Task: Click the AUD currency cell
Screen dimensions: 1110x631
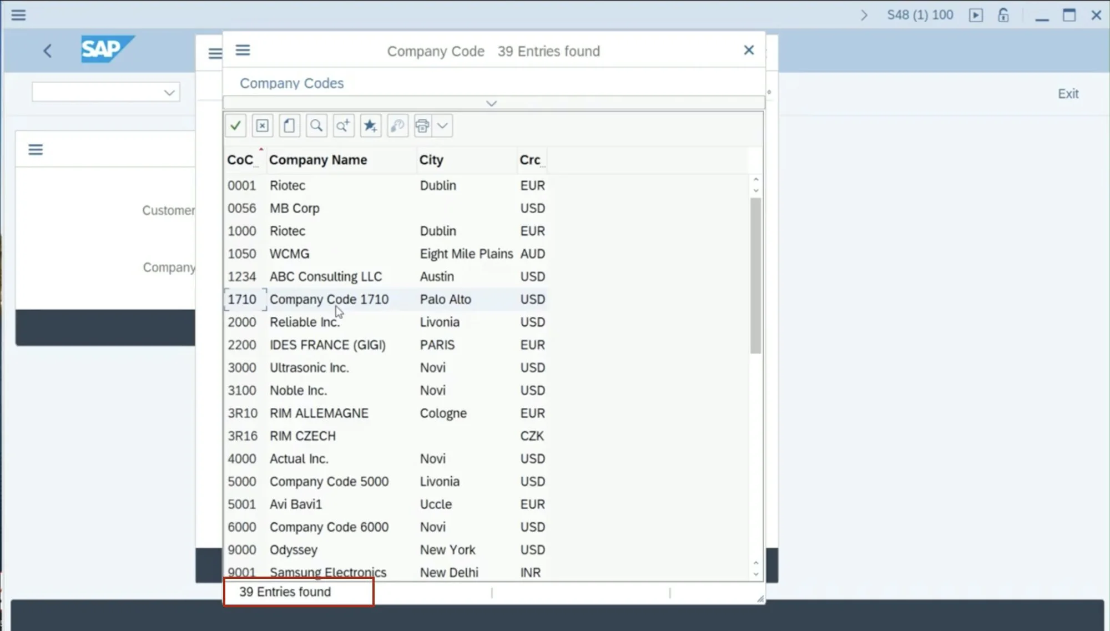Action: click(532, 254)
